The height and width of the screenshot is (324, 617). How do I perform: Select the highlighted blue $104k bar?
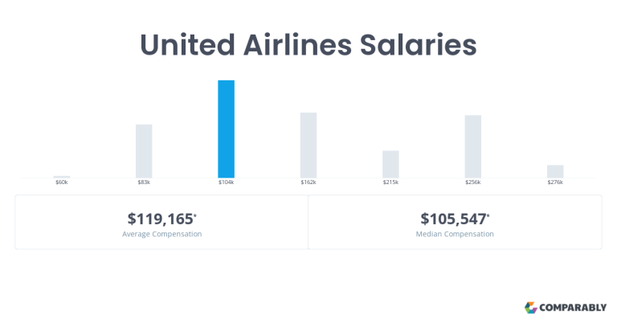(x=227, y=129)
